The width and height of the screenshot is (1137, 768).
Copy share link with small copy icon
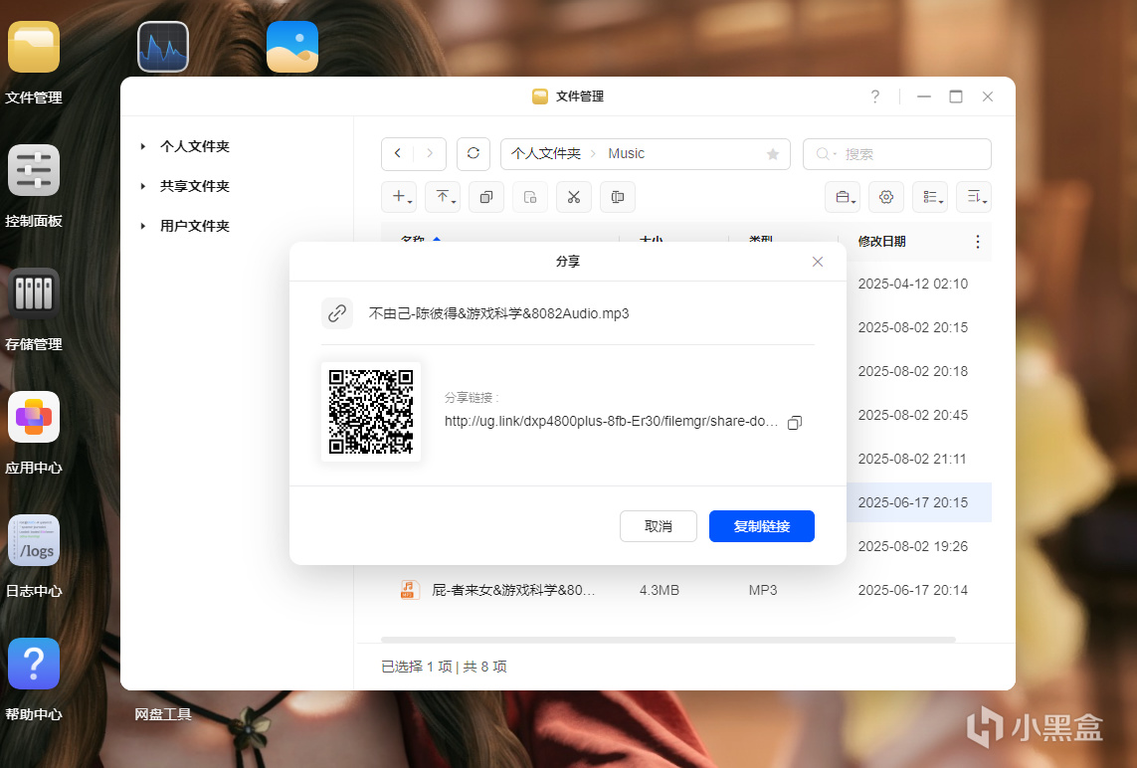click(x=795, y=423)
